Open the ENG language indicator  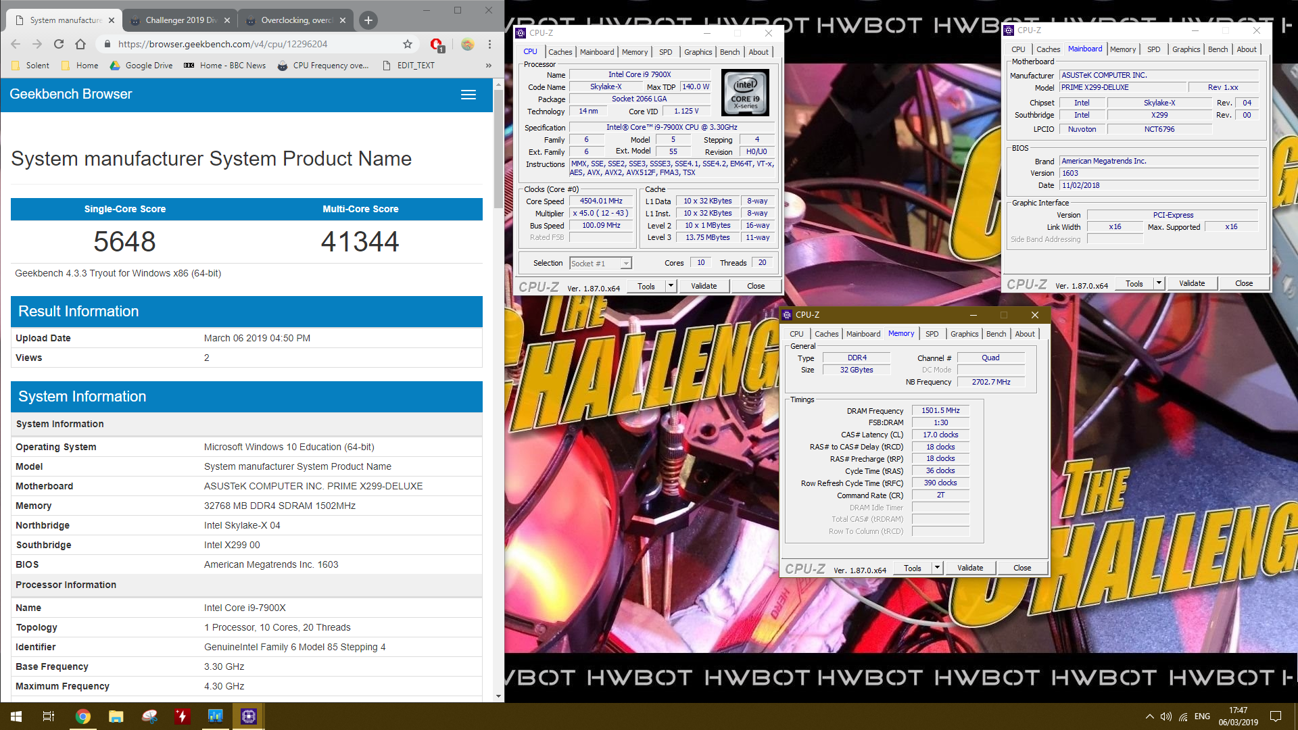coord(1202,716)
